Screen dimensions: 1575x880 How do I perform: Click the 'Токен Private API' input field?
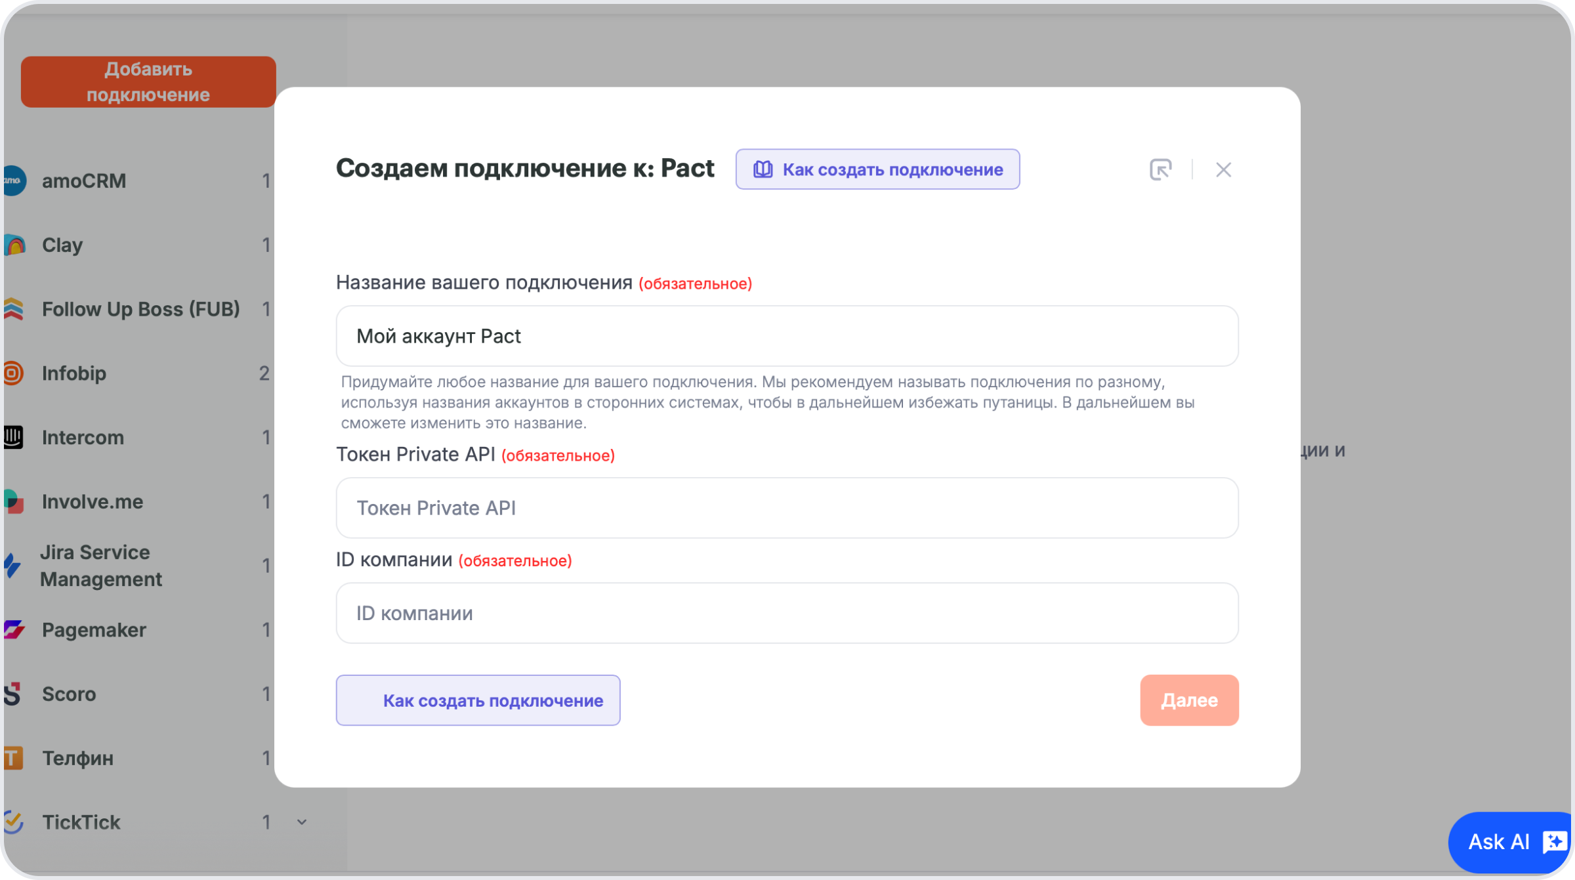[787, 508]
